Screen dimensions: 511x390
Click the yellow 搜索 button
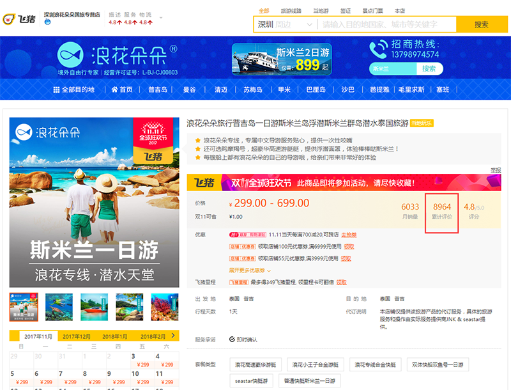tap(482, 24)
